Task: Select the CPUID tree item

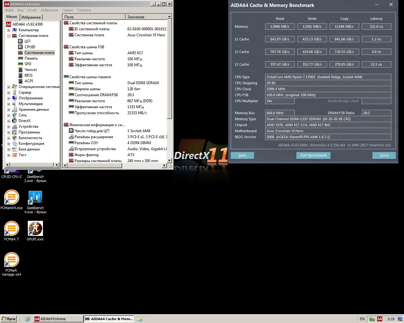Action: pos(30,47)
